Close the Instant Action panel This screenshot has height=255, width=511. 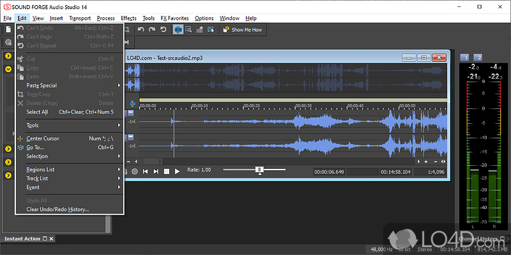(52, 239)
